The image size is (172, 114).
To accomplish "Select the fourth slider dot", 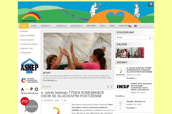I will [x=50, y=87].
